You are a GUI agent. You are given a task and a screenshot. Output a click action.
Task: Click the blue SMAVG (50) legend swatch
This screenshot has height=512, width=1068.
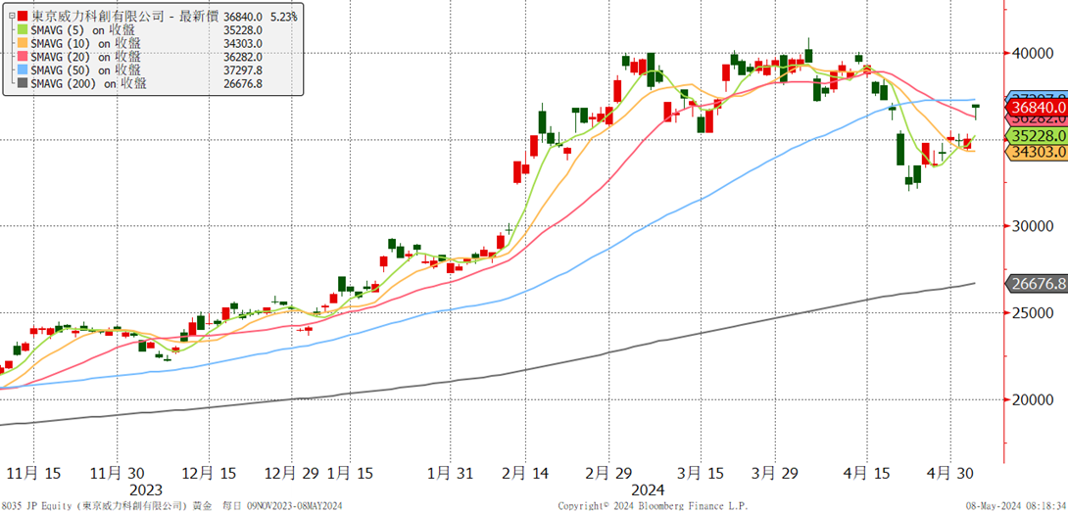24,70
